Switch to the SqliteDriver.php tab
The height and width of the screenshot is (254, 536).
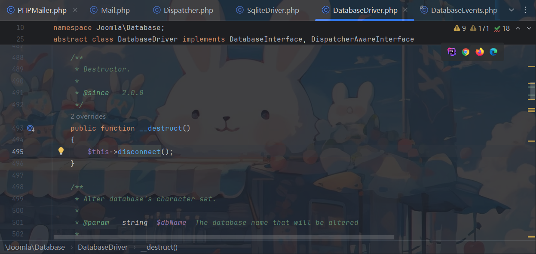(x=273, y=10)
